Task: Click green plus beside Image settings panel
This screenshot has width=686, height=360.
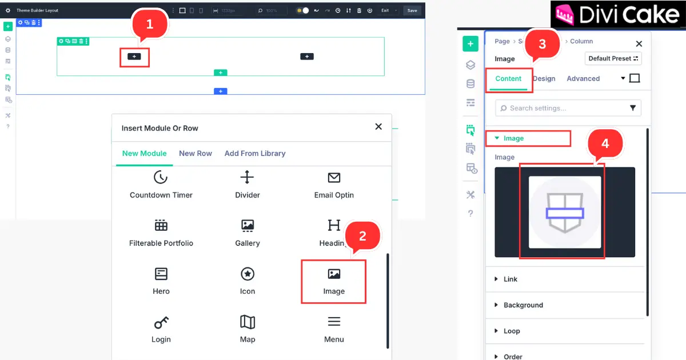Action: point(470,44)
